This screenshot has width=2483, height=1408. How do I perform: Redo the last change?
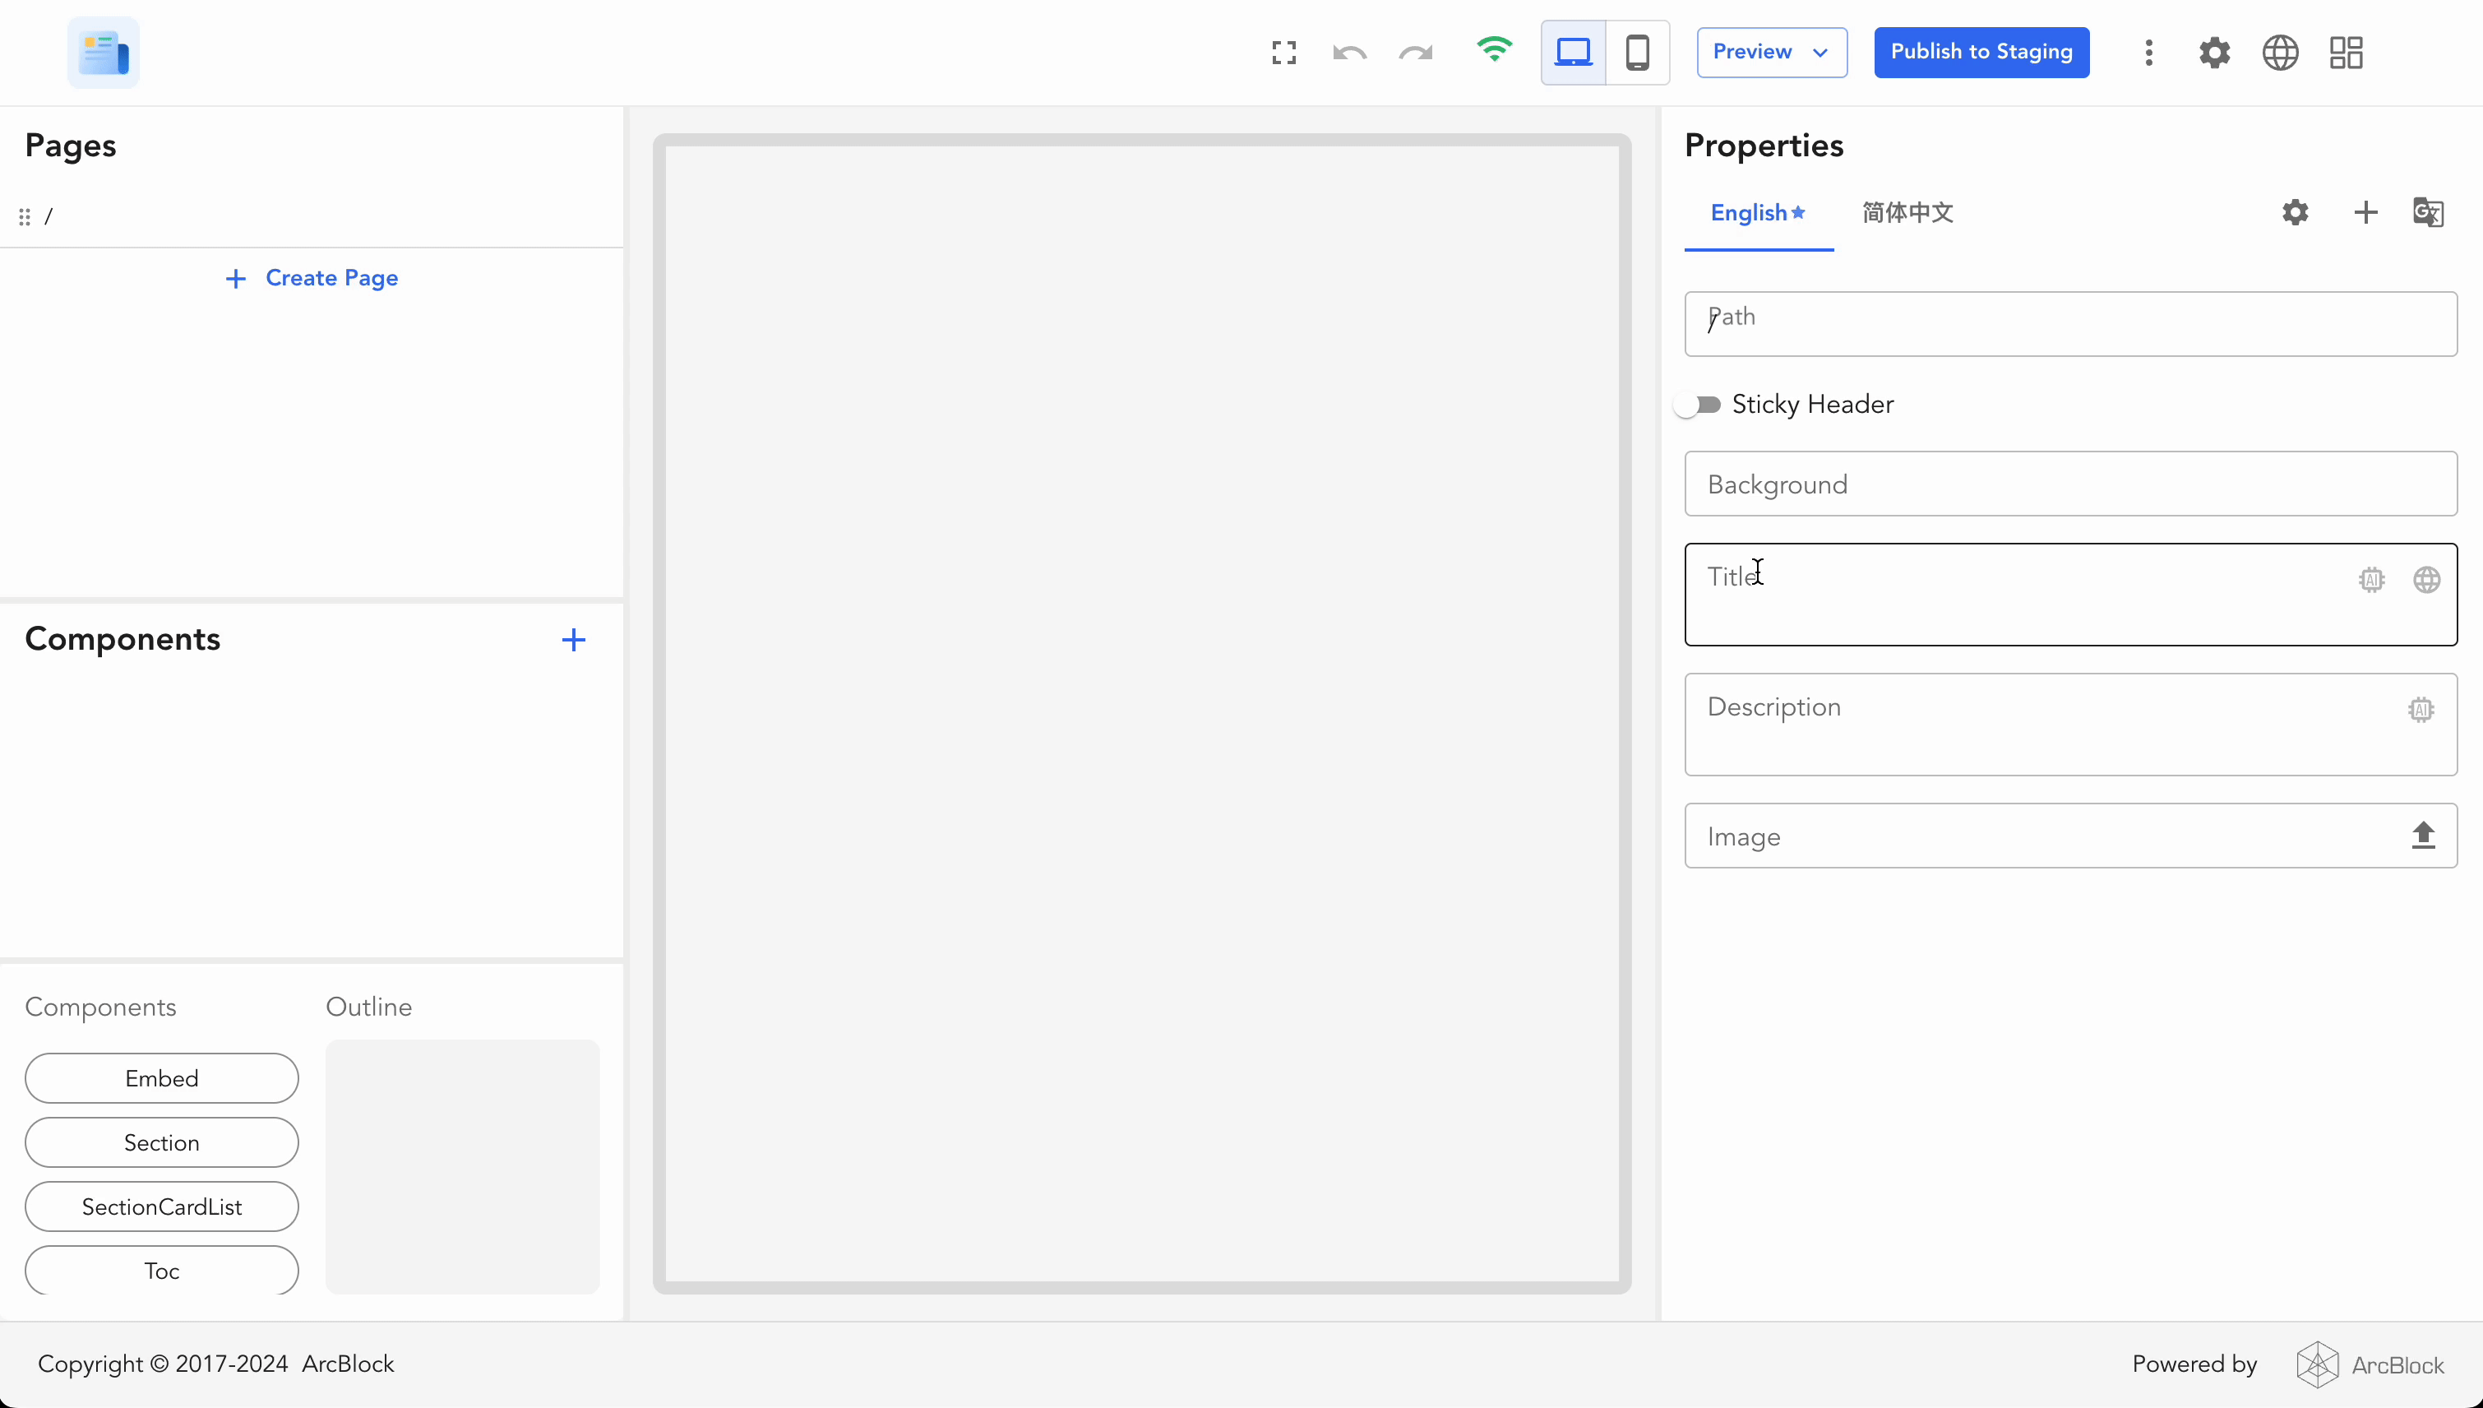tap(1414, 52)
